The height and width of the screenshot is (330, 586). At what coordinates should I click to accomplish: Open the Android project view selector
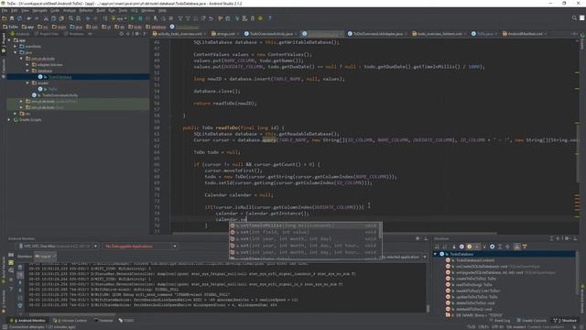click(x=20, y=34)
